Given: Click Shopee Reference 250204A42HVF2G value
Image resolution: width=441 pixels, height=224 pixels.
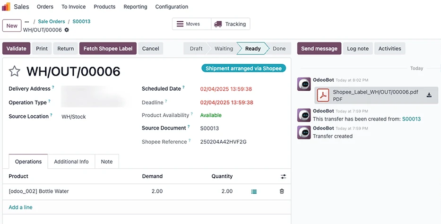Looking at the screenshot, I should tap(223, 142).
